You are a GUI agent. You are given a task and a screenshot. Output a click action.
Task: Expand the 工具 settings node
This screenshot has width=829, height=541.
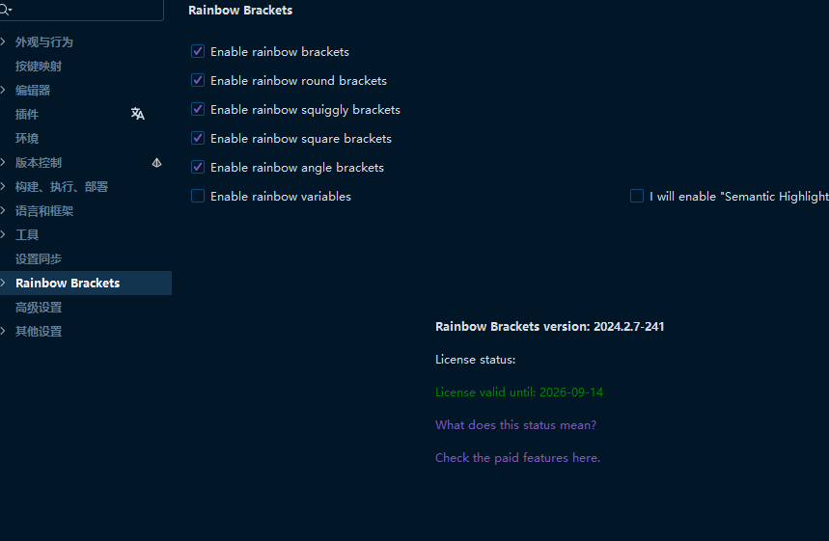pos(4,235)
